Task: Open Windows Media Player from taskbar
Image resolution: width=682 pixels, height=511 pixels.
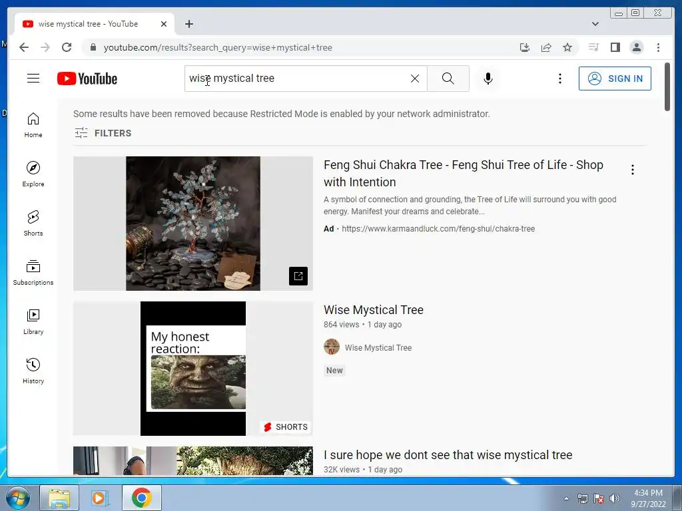Action: pos(100,498)
